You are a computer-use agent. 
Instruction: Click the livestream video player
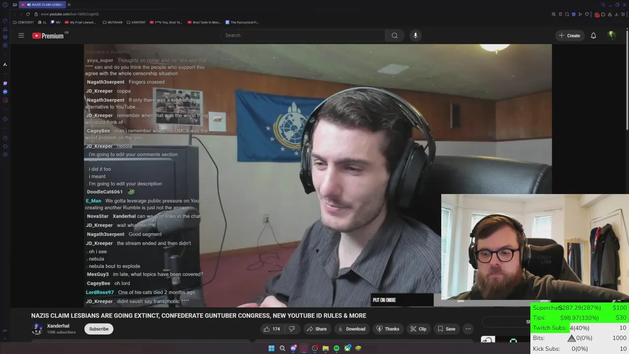tap(317, 176)
